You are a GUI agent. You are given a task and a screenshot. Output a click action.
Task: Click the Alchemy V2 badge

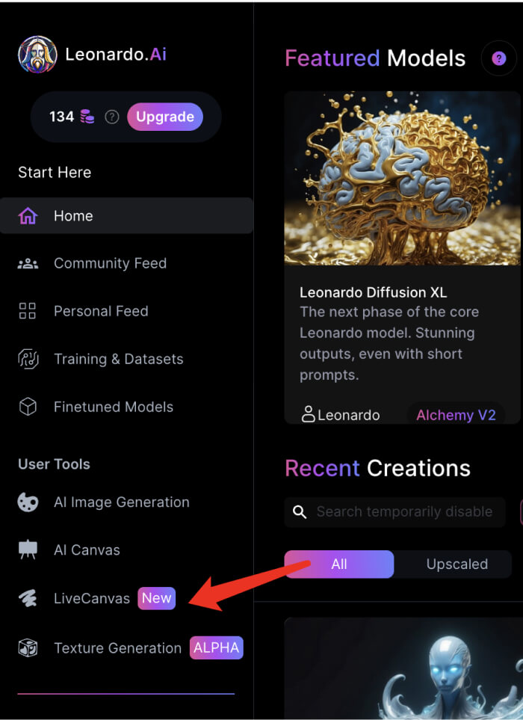pyautogui.click(x=456, y=415)
